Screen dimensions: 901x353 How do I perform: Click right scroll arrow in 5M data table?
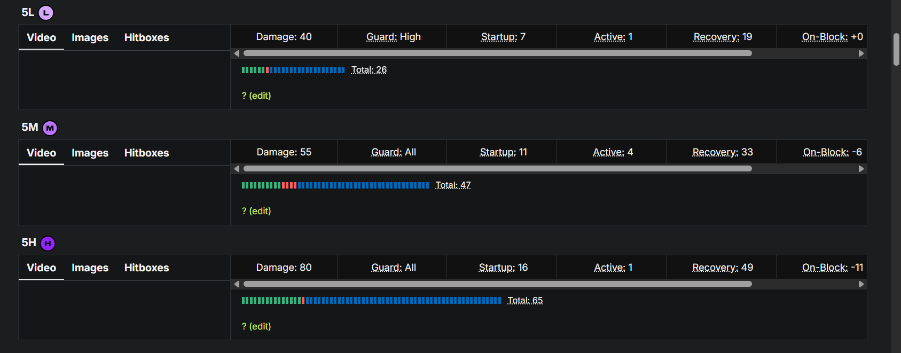tap(861, 169)
